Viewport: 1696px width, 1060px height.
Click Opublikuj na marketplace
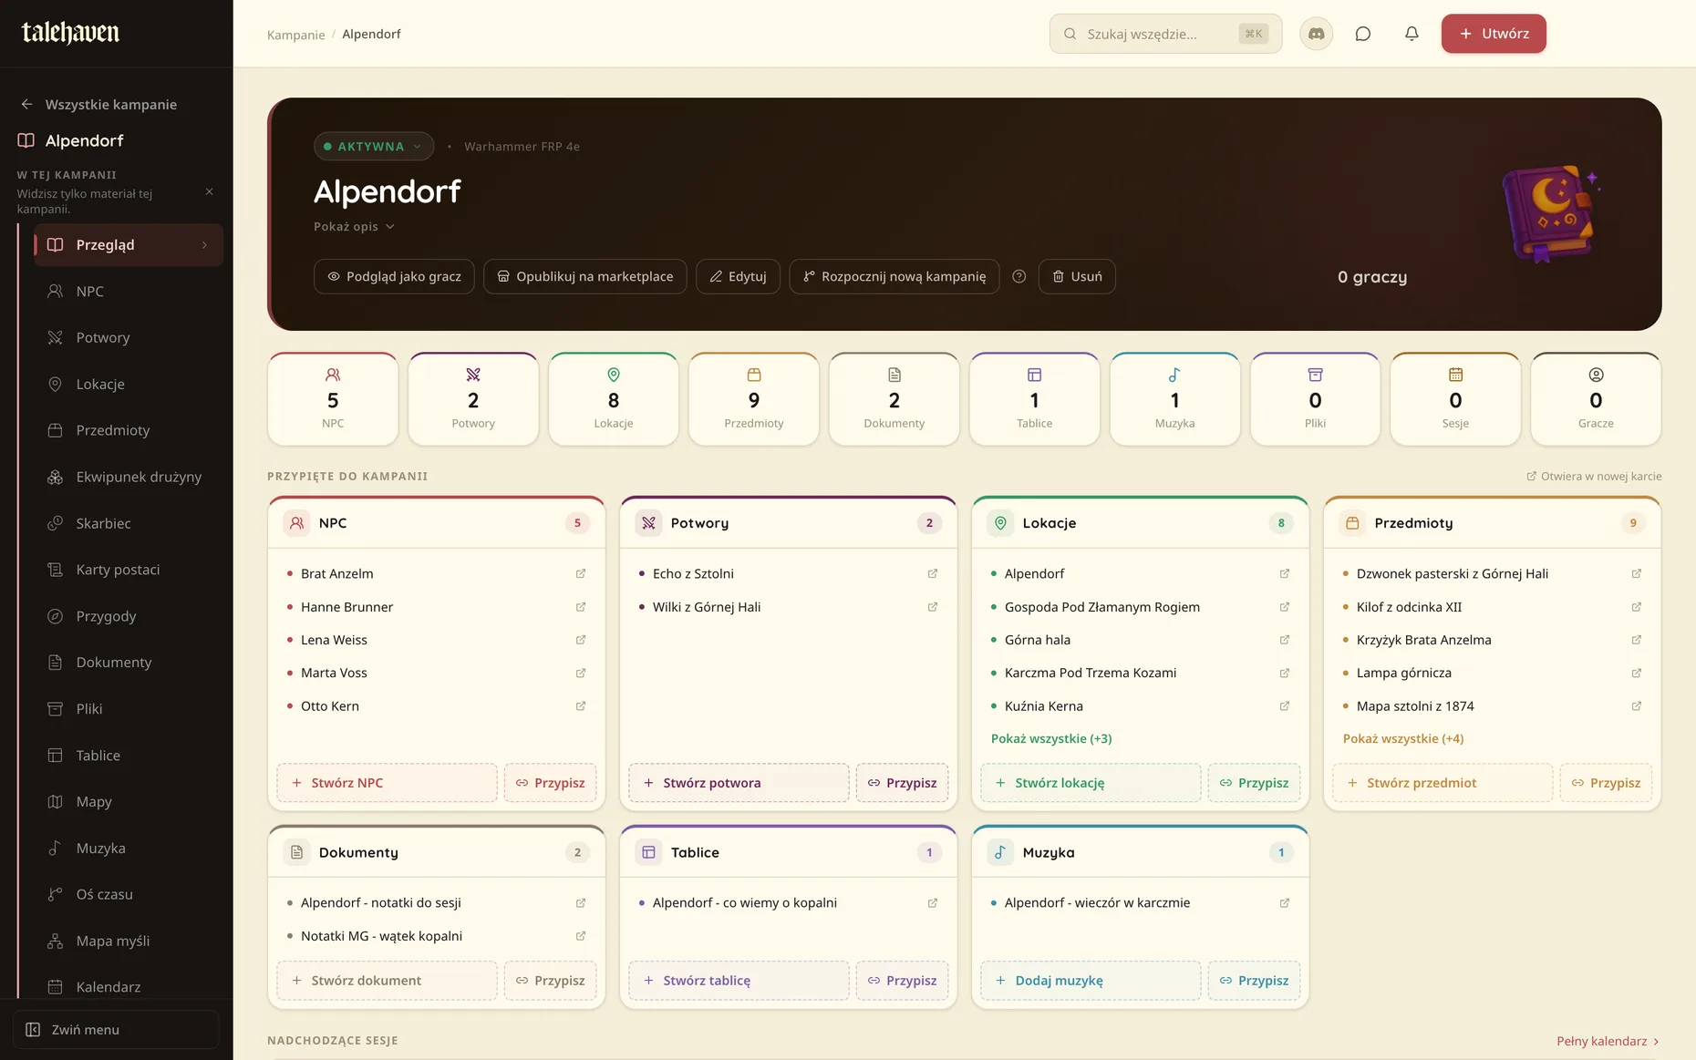coord(585,276)
